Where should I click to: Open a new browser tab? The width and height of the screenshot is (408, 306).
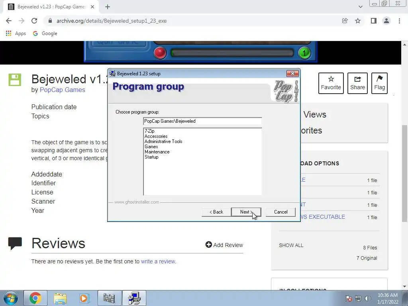(x=108, y=7)
